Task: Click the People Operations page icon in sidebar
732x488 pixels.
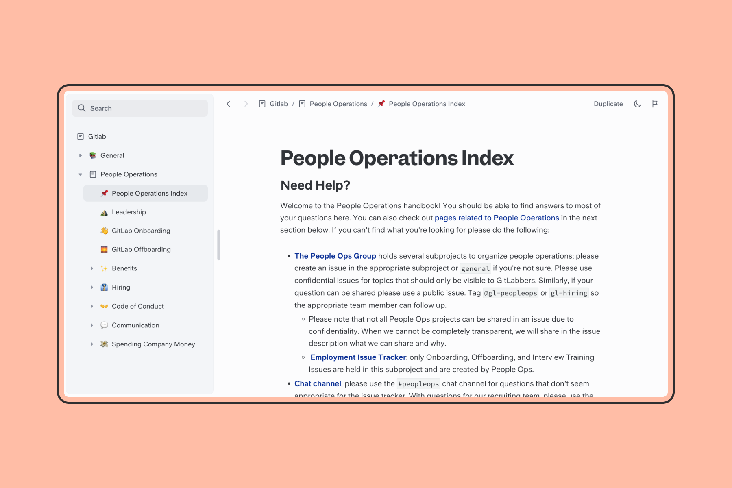Action: [x=93, y=174]
